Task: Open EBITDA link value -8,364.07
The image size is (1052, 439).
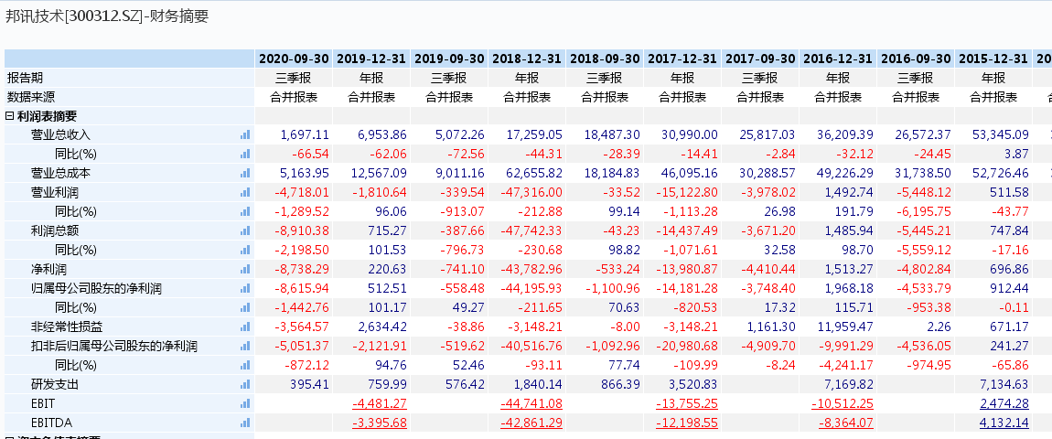Action: [x=845, y=423]
